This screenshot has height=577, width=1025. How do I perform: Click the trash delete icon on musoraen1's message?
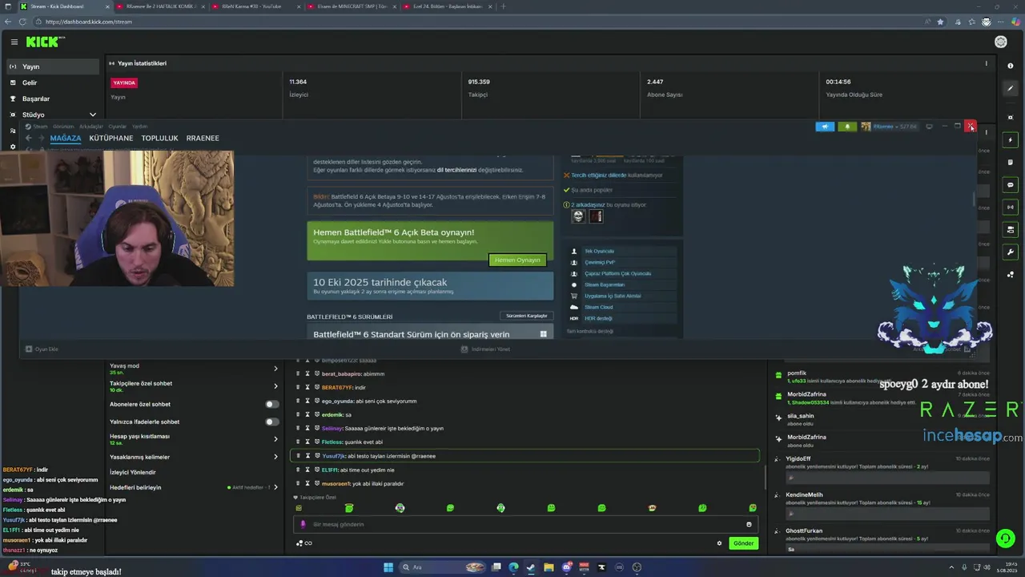pyautogui.click(x=298, y=483)
